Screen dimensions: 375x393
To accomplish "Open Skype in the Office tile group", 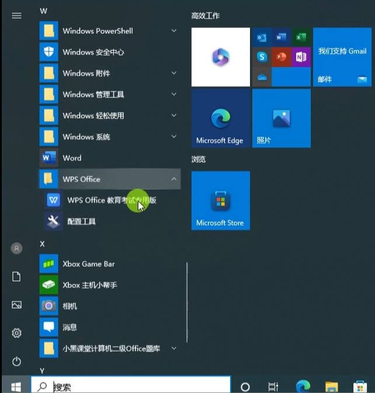I will (262, 57).
